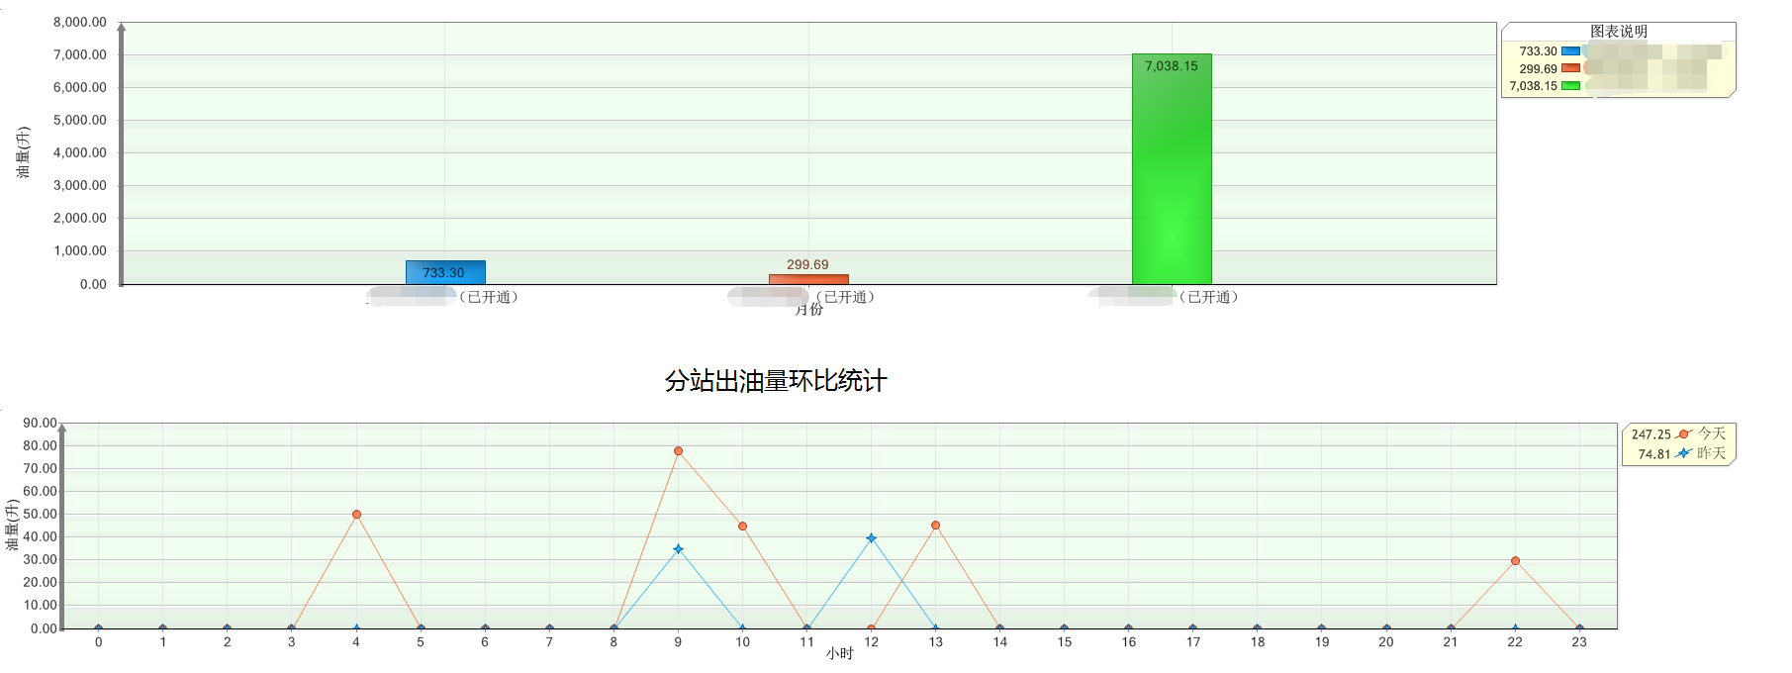
Task: Click the 733.30 value in the top legend
Action: click(1538, 51)
